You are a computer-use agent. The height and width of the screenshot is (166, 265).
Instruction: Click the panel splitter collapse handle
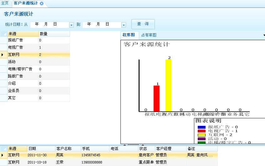(x=133, y=145)
